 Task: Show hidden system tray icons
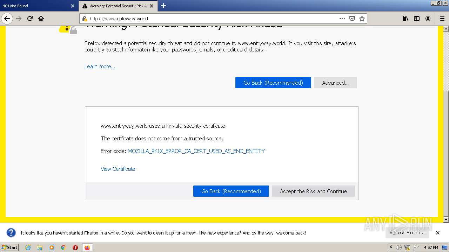(391, 247)
